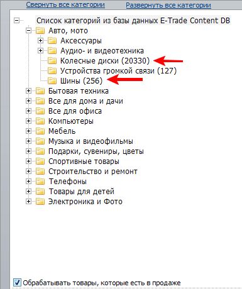The width and height of the screenshot is (242, 289).
Task: Click the Музыка и видеофильмы folder icon
Action: (40, 141)
